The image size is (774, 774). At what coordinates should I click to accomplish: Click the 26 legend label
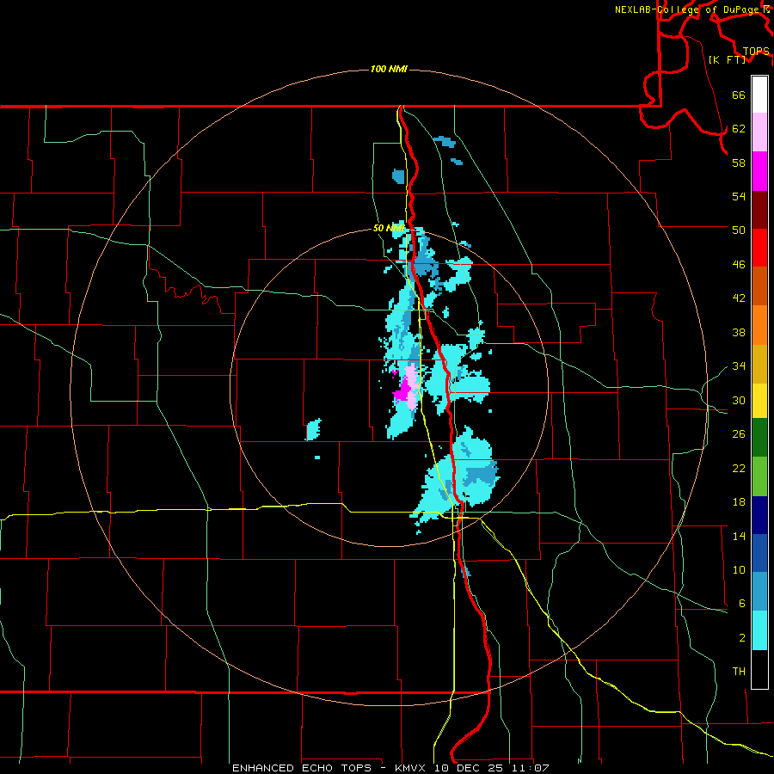coord(739,434)
